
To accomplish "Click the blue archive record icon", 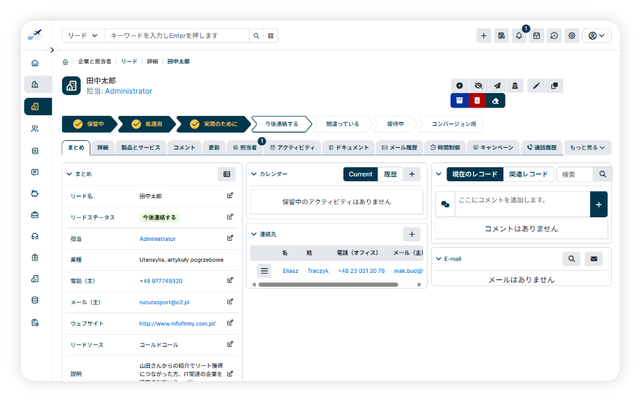I will [459, 101].
